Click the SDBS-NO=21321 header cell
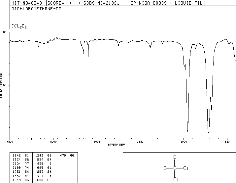236x183 pixels. click(101, 3)
